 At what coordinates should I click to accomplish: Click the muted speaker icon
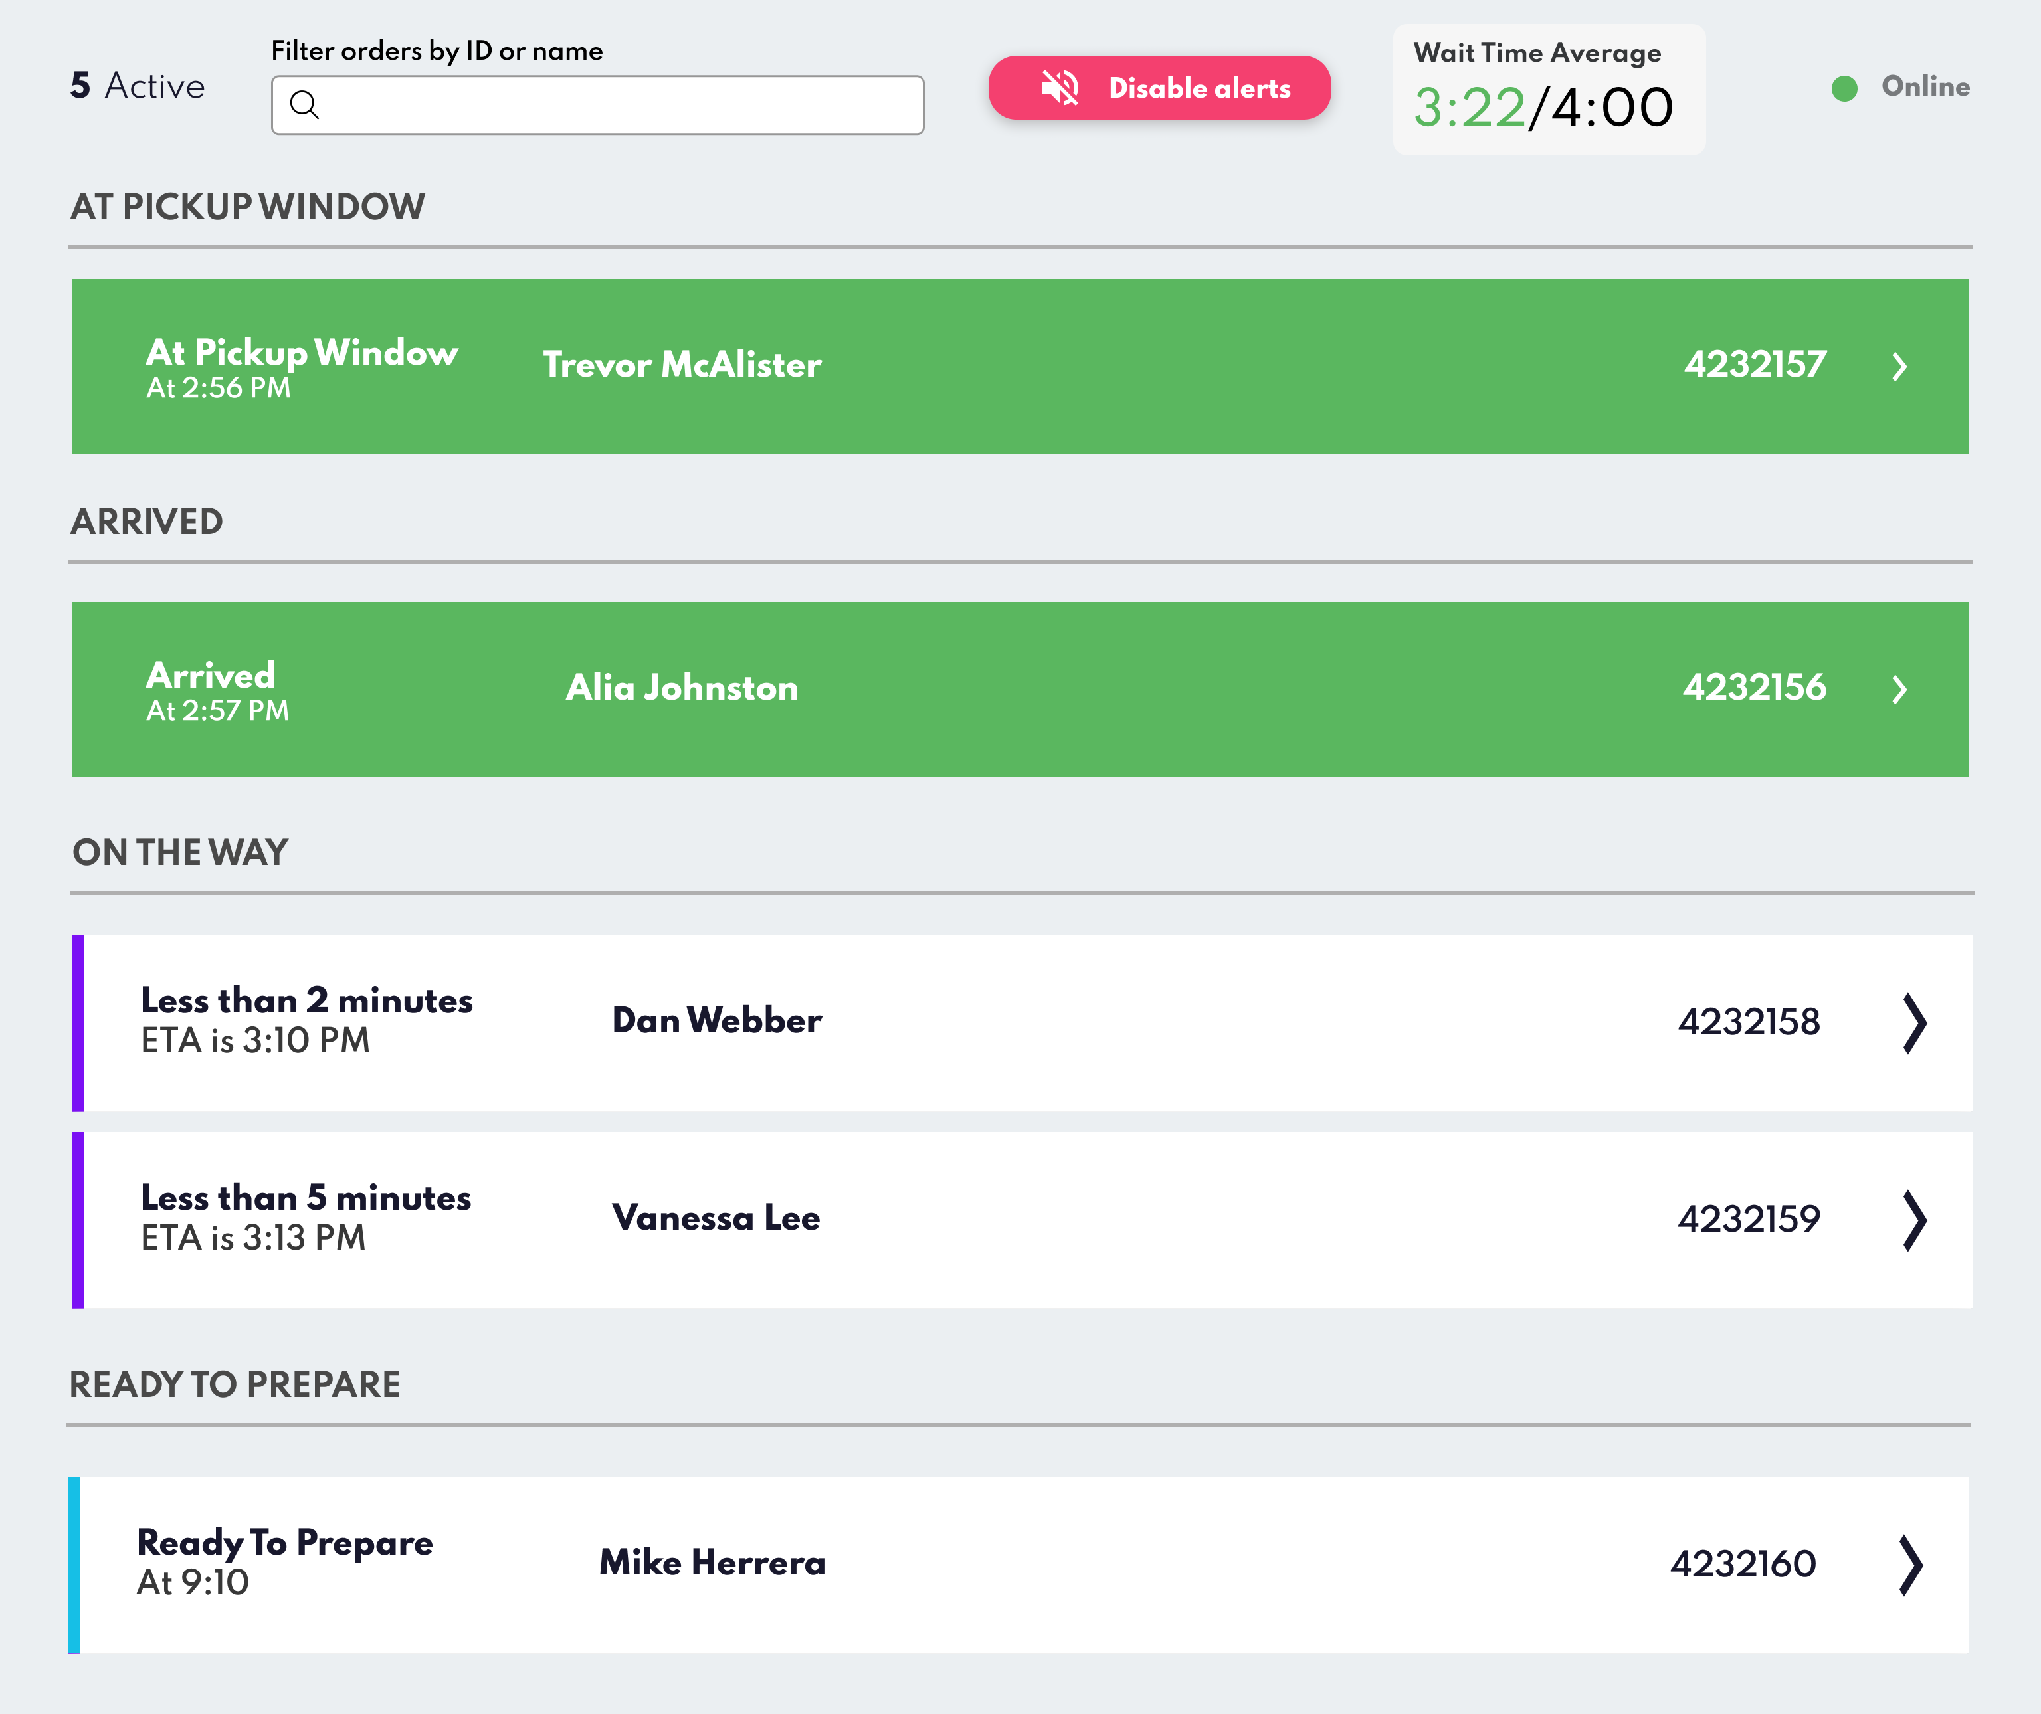[x=1060, y=88]
